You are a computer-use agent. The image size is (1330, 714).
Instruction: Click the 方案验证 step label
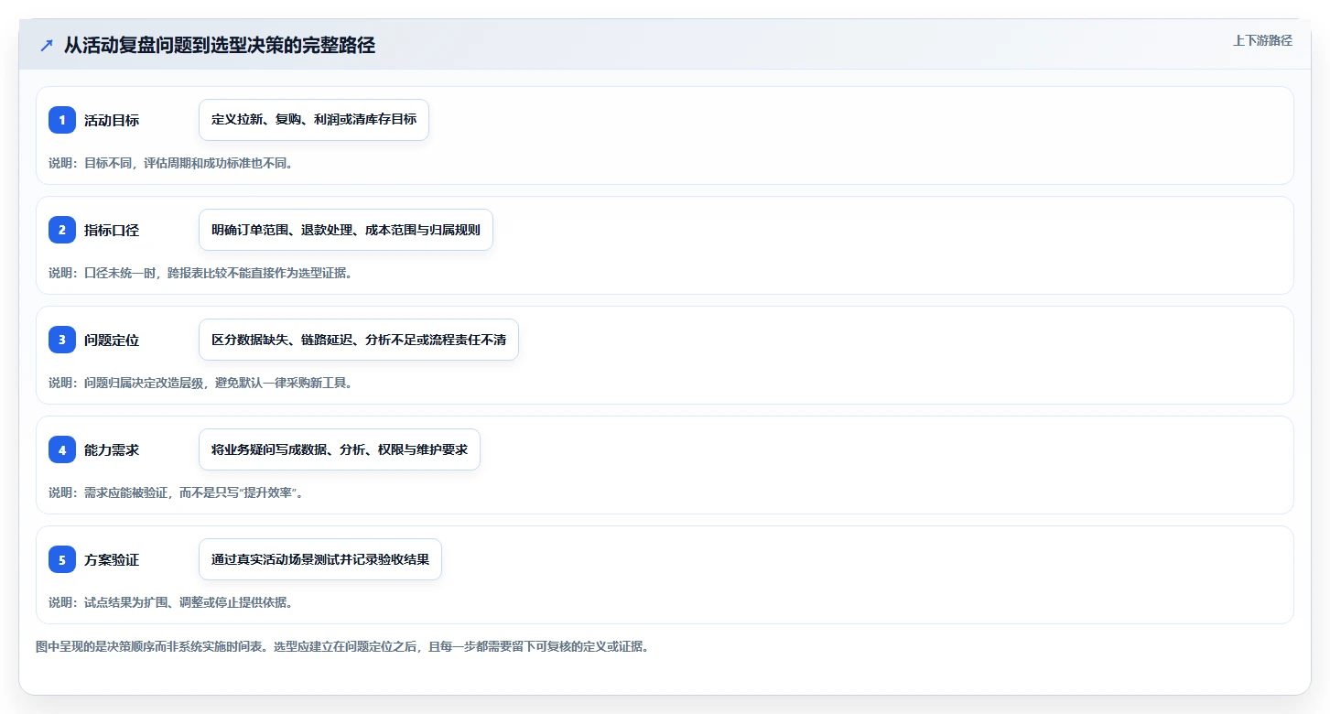[112, 560]
